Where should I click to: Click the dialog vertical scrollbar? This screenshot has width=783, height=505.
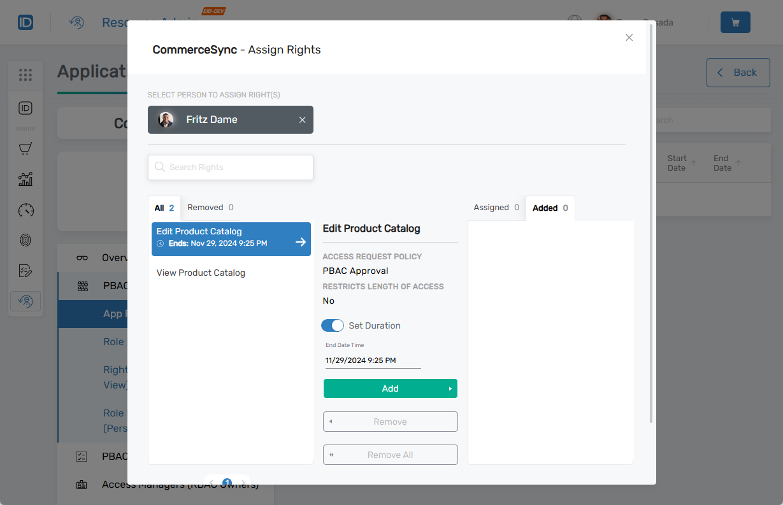(650, 223)
